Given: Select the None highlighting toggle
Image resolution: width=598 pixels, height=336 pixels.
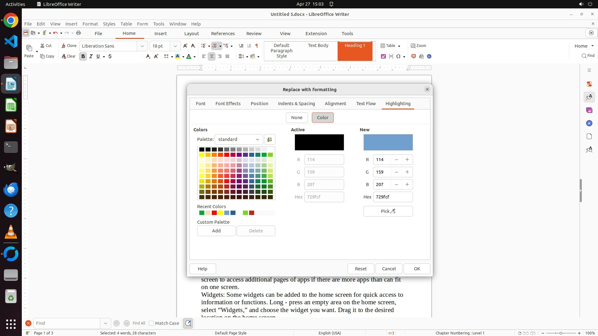Looking at the screenshot, I should click(297, 118).
